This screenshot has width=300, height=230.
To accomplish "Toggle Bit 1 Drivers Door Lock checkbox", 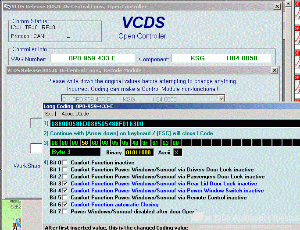I will [x=65, y=170].
